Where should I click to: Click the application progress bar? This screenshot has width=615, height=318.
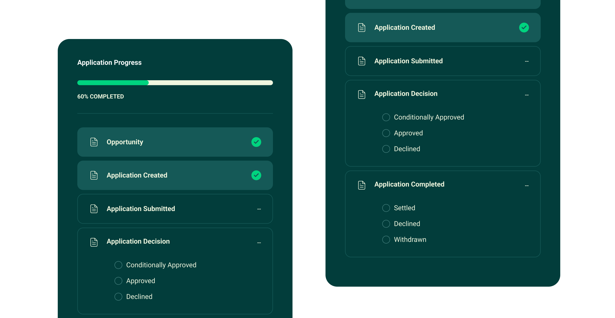click(x=175, y=83)
